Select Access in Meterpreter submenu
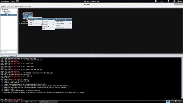 coord(49,19)
